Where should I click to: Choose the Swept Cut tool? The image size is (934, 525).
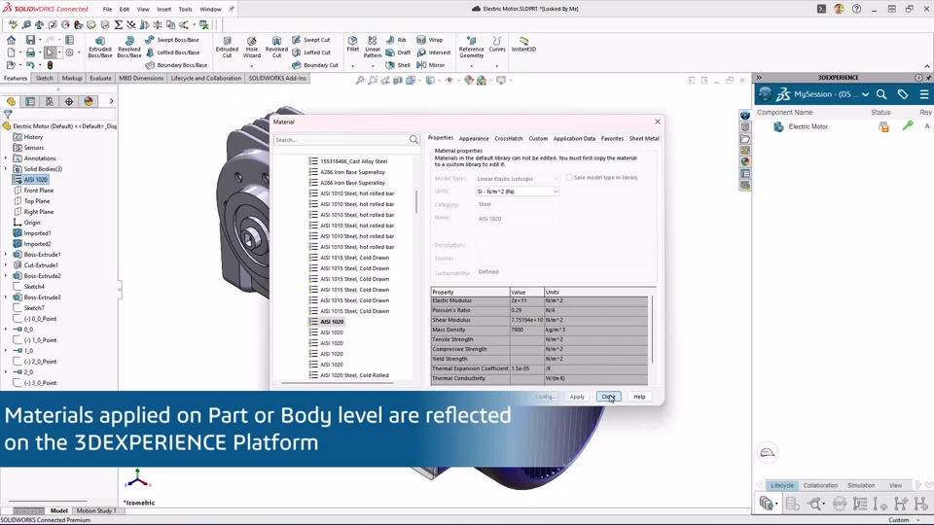click(x=311, y=40)
